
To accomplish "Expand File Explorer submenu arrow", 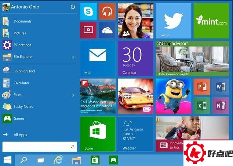I will (x=73, y=57).
